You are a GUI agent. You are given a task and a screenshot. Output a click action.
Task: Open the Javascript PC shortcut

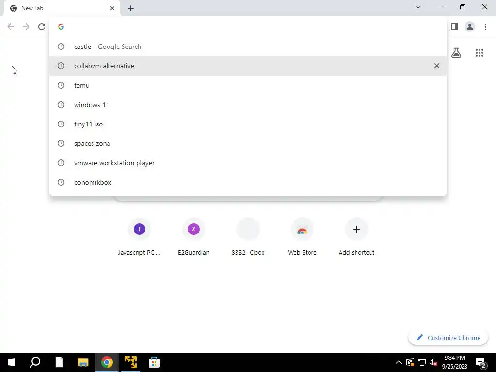[139, 236]
